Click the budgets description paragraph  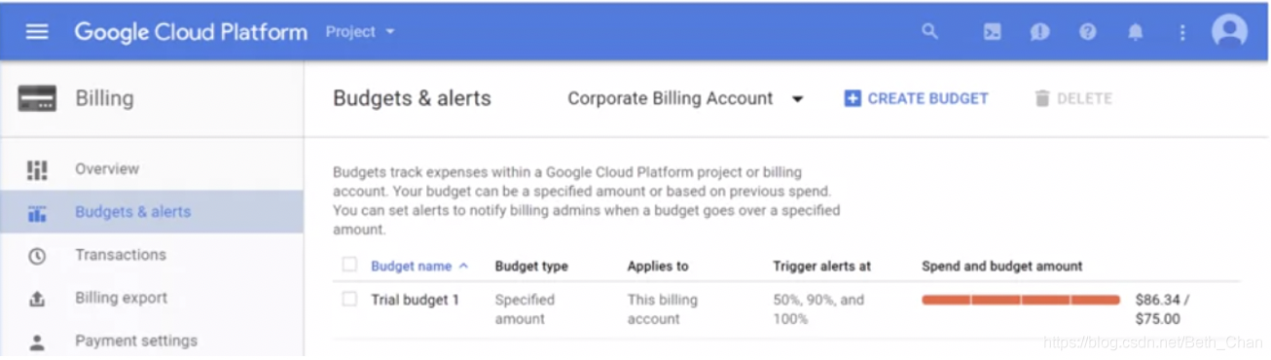tap(586, 201)
